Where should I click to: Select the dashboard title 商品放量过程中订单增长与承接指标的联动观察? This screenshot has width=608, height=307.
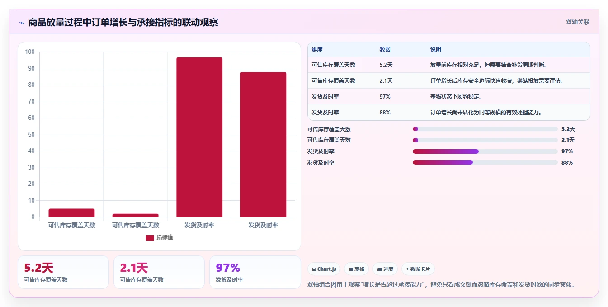click(123, 22)
